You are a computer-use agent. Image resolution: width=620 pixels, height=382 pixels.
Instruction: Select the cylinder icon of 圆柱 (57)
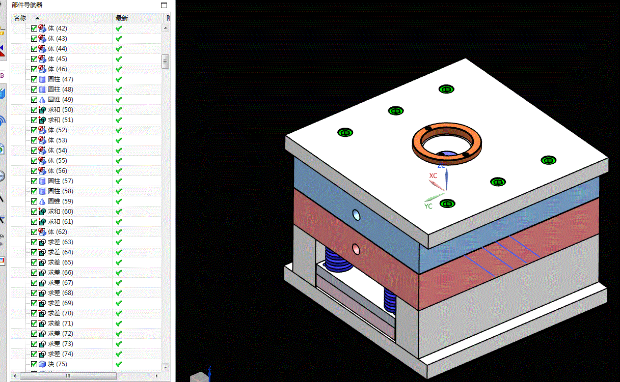[42, 181]
